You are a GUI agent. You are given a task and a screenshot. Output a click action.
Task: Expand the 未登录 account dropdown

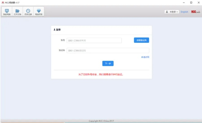[x=172, y=12]
